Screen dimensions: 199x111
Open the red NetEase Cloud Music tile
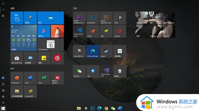57,58
